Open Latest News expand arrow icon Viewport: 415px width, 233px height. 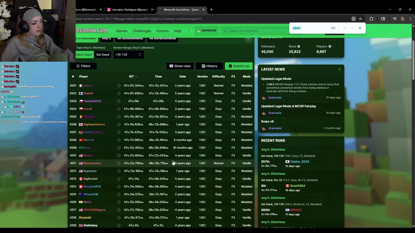click(339, 70)
